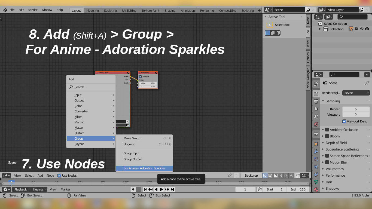Enable the Ambient Occlusion checkbox
The width and height of the screenshot is (372, 209).
(x=327, y=130)
